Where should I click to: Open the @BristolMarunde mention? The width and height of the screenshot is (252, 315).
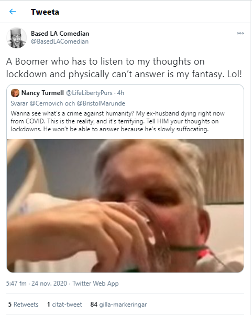(x=101, y=103)
